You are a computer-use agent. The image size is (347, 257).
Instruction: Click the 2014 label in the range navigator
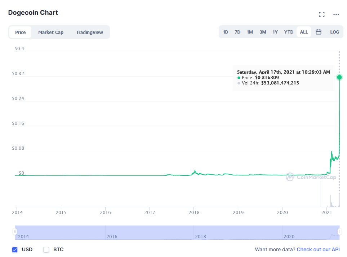click(23, 236)
